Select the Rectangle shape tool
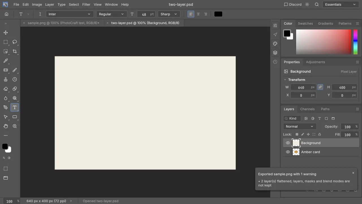This screenshot has width=362, height=204. click(15, 117)
